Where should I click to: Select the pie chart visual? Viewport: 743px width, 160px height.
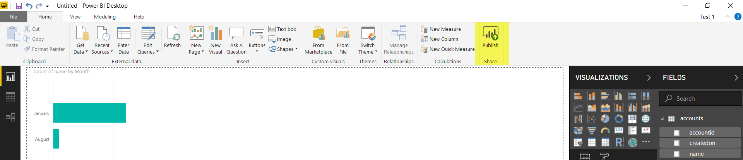(605, 119)
